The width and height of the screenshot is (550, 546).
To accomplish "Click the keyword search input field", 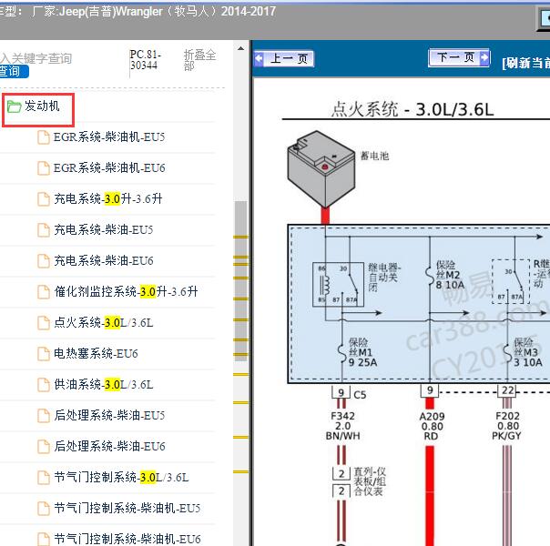I will point(36,58).
